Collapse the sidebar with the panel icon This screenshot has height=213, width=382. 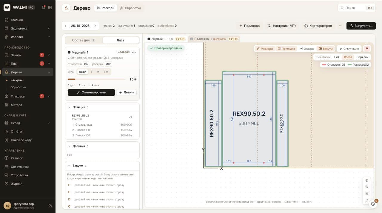50,7
